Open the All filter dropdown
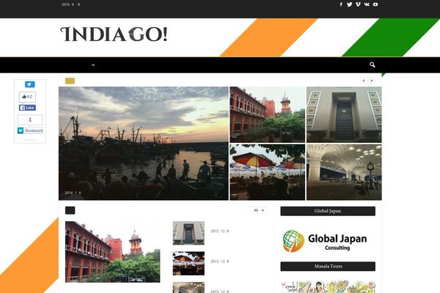 (258, 210)
